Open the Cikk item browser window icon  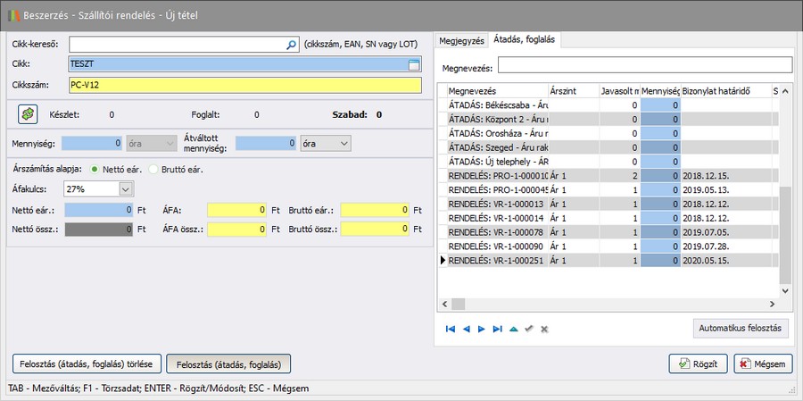tap(413, 64)
